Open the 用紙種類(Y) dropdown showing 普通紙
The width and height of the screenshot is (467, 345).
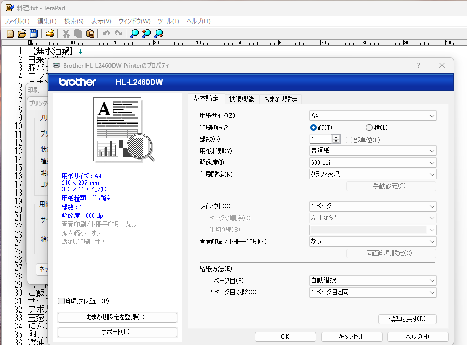click(373, 151)
